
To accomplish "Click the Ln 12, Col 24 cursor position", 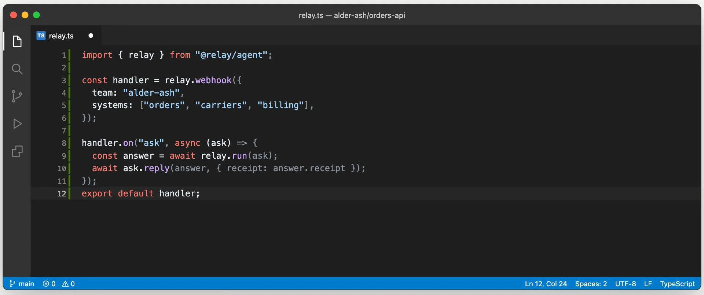I will coord(546,284).
